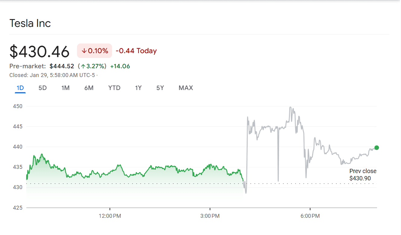The height and width of the screenshot is (235, 401).
Task: Select the MAX time range
Action: click(x=186, y=88)
